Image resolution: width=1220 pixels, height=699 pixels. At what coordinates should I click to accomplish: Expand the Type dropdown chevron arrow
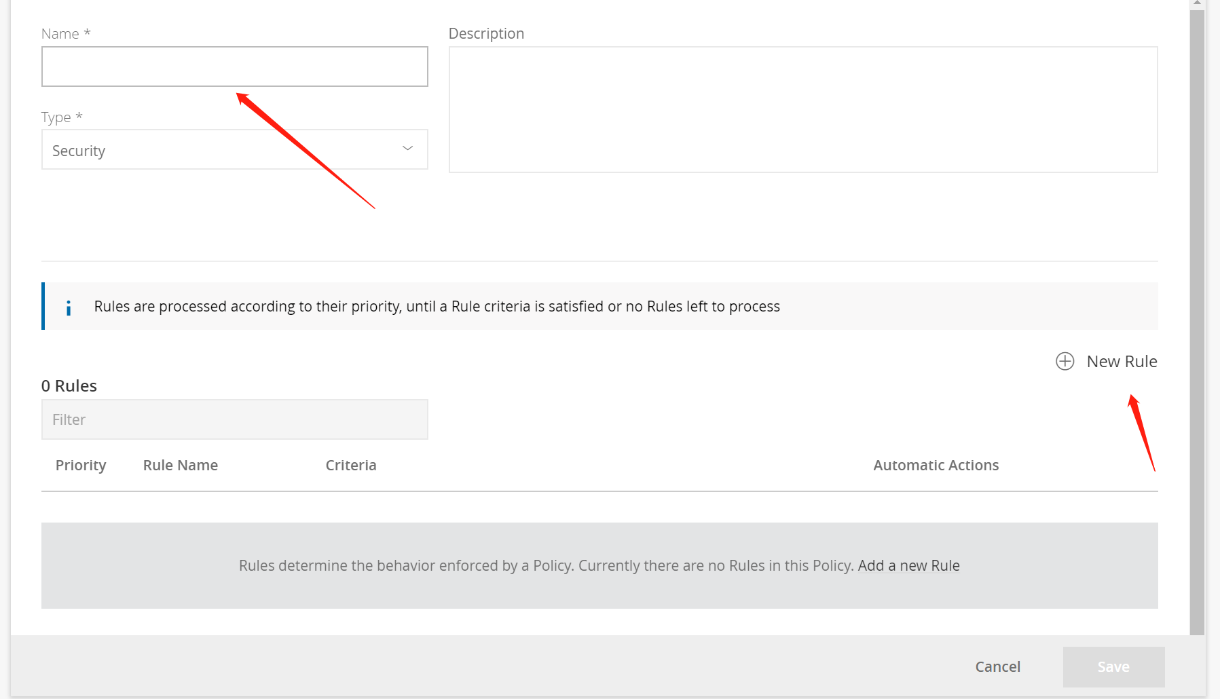click(407, 149)
